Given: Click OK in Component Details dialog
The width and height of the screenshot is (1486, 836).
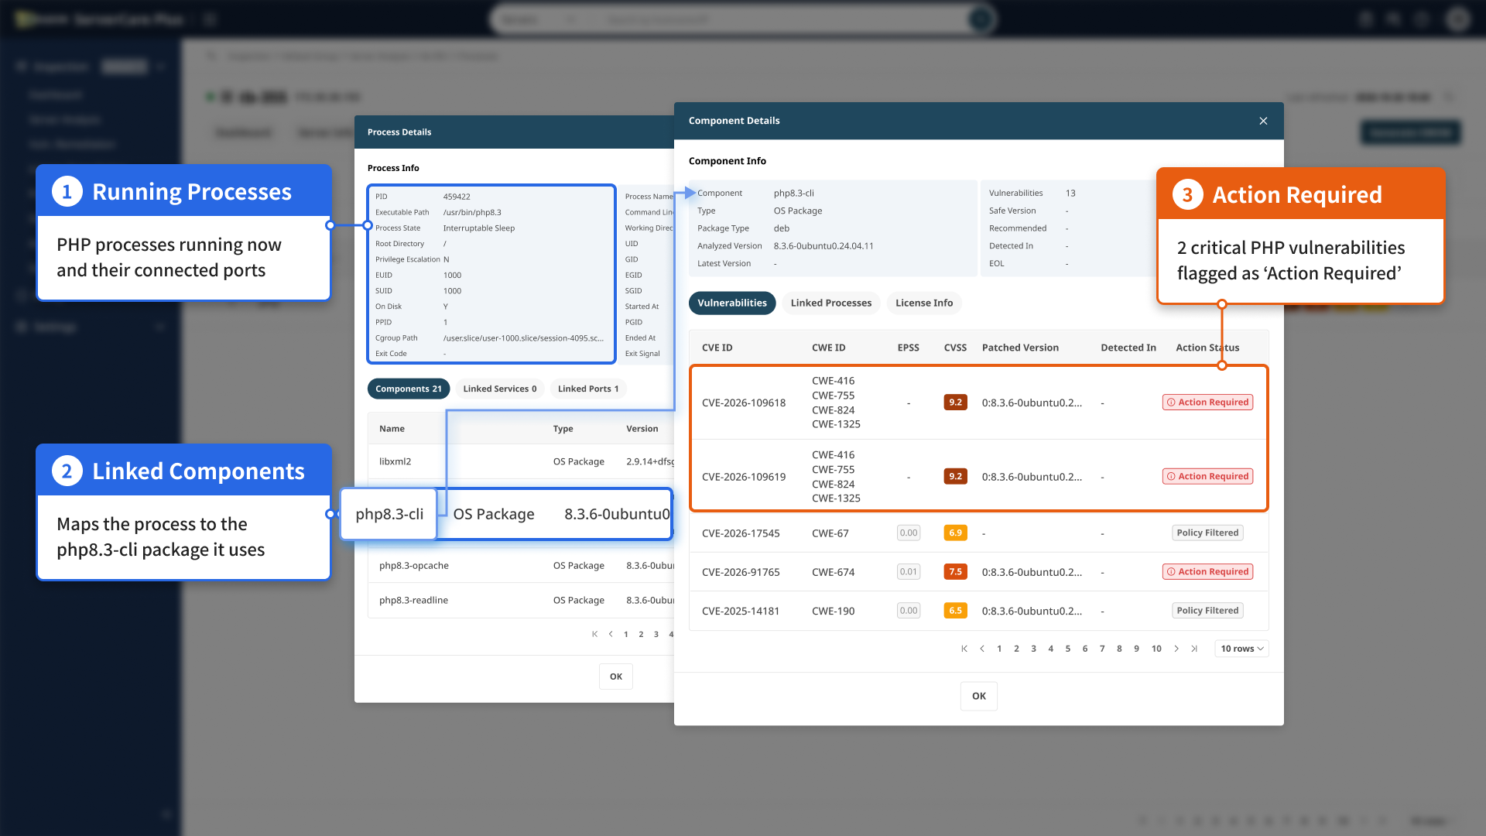Looking at the screenshot, I should 978,696.
